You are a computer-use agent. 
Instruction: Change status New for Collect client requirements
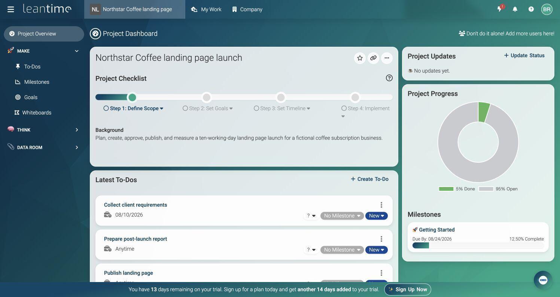click(x=376, y=216)
